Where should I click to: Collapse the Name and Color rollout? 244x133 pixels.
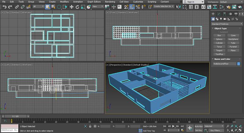(x=222, y=59)
